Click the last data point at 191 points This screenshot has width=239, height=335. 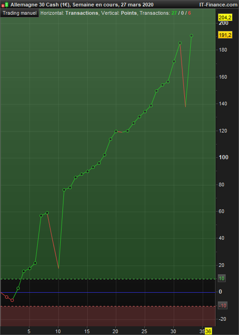click(191, 36)
